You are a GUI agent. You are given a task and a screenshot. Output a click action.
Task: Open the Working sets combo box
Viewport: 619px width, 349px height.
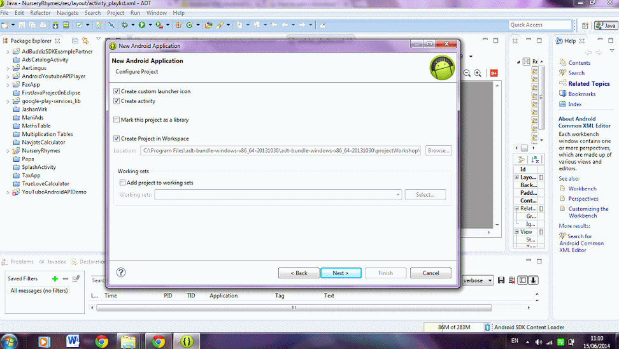tap(278, 195)
